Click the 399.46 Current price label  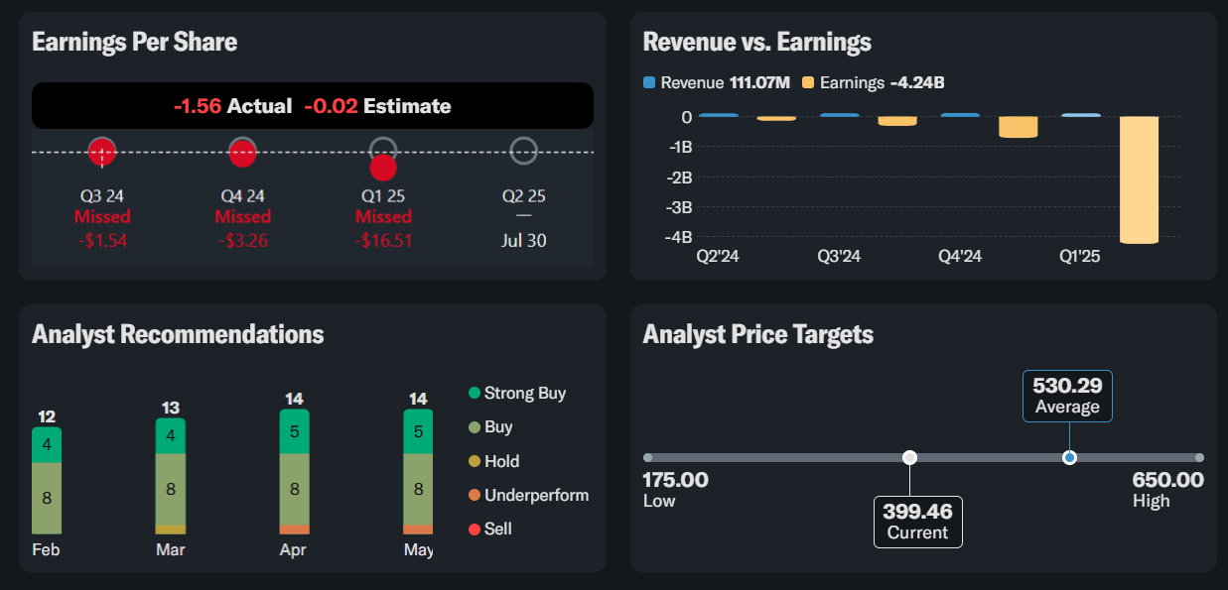[918, 522]
